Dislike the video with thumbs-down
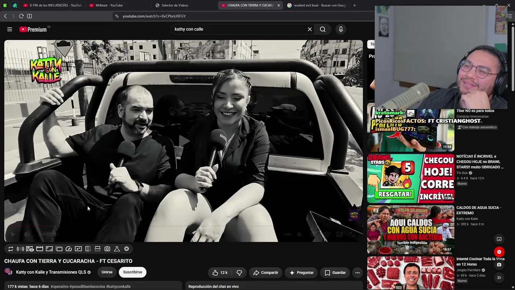Screen dimensions: 515x290 [x=239, y=273]
